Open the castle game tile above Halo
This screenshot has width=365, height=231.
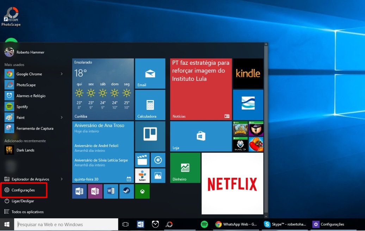(241, 129)
